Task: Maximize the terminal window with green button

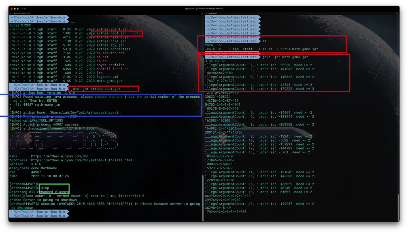Action: pyautogui.click(x=18, y=8)
